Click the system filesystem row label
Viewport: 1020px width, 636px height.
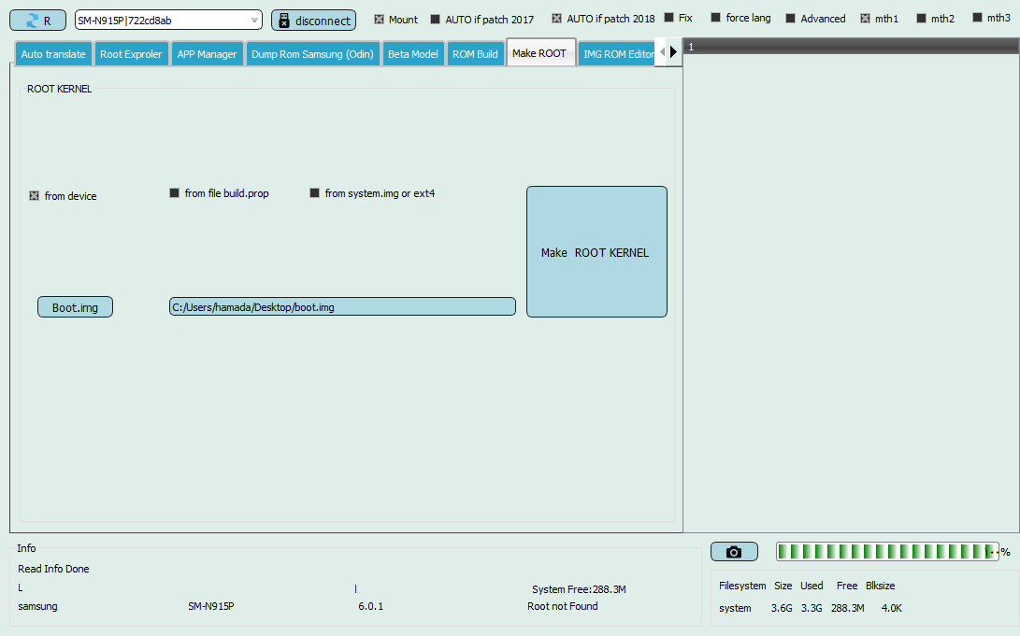pos(735,608)
